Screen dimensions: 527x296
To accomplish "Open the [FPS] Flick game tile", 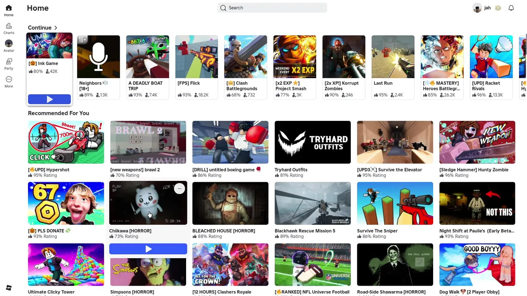I will 196,67.
